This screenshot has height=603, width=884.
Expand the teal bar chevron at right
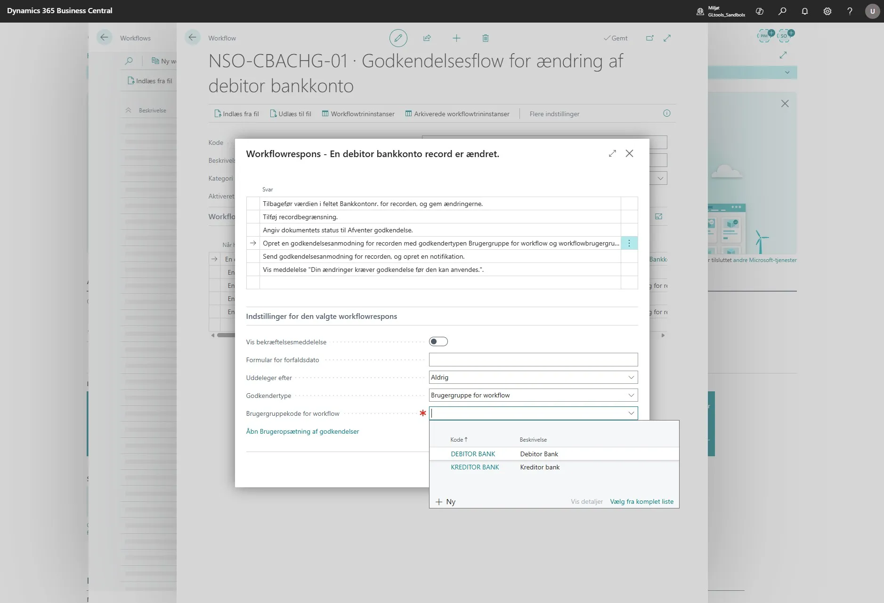pos(787,72)
